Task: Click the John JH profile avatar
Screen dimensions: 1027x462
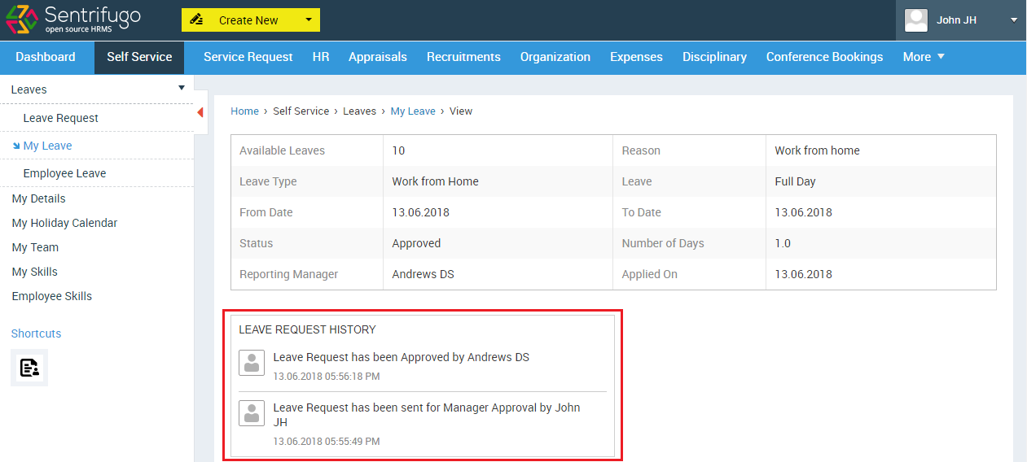Action: [x=916, y=20]
